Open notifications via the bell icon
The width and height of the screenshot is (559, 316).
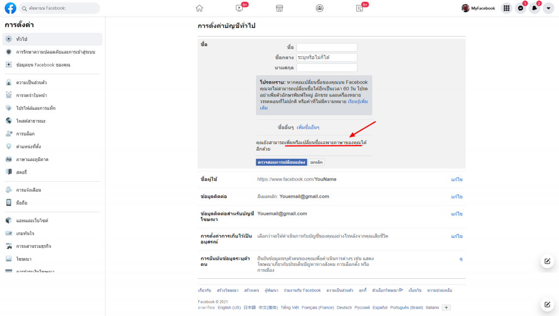[535, 8]
